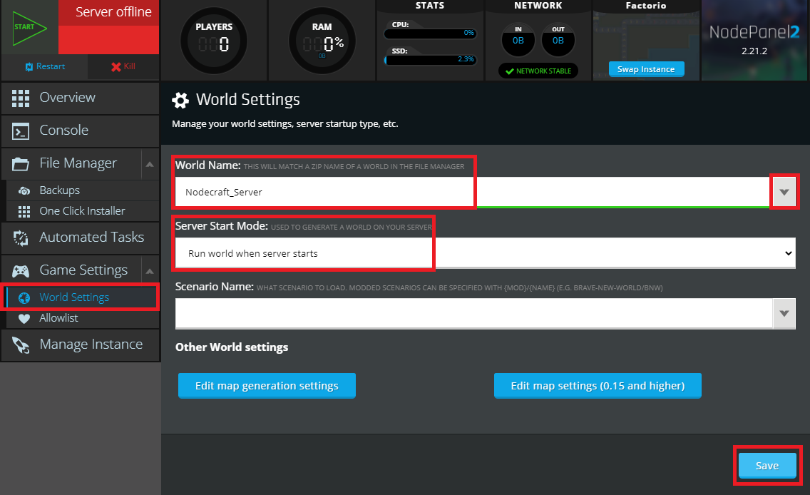
Task: Click the Swap Instance button
Action: 646,69
